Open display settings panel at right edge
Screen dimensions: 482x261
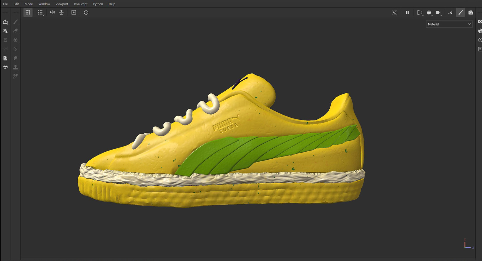(480, 22)
